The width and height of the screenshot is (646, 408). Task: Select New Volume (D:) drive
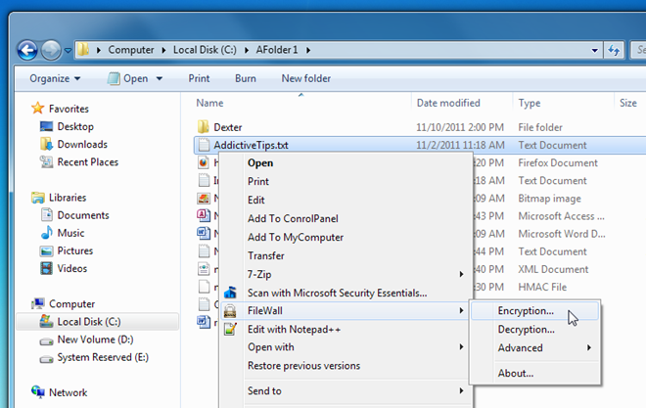(95, 340)
